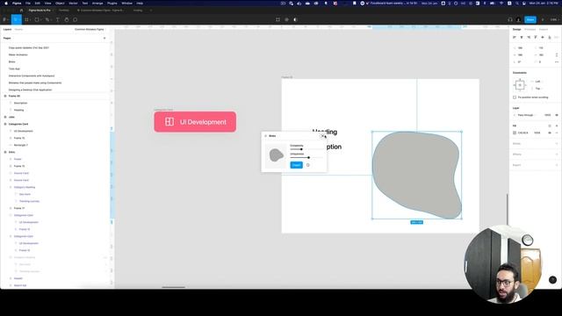Align vertical centers icon in Design panel
This screenshot has height=316, width=562.
tap(543, 37)
